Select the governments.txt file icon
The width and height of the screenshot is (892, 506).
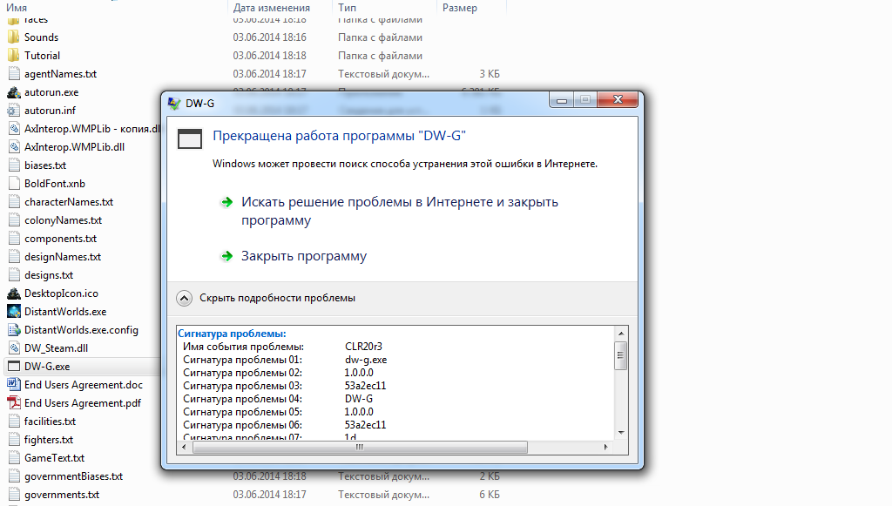tap(14, 495)
